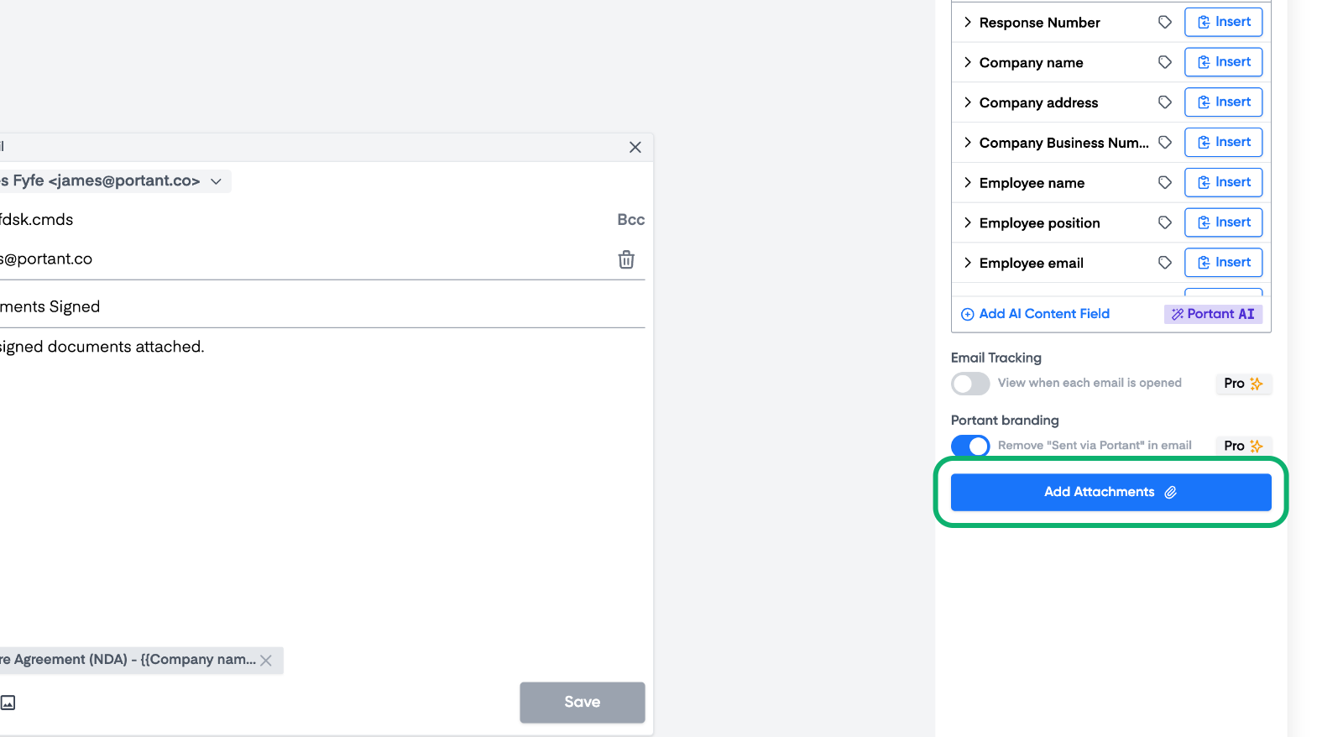
Task: Click the insert image icon in email editor
Action: pos(8,703)
